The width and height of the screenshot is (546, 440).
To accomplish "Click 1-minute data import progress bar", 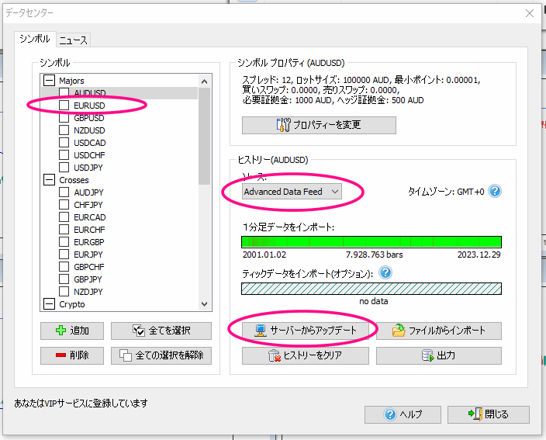I will [371, 242].
